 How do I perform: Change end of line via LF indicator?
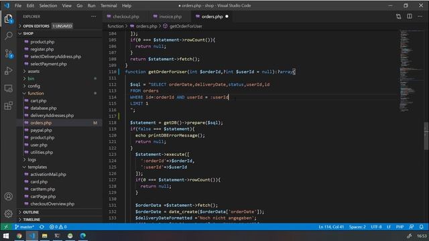coord(389,227)
